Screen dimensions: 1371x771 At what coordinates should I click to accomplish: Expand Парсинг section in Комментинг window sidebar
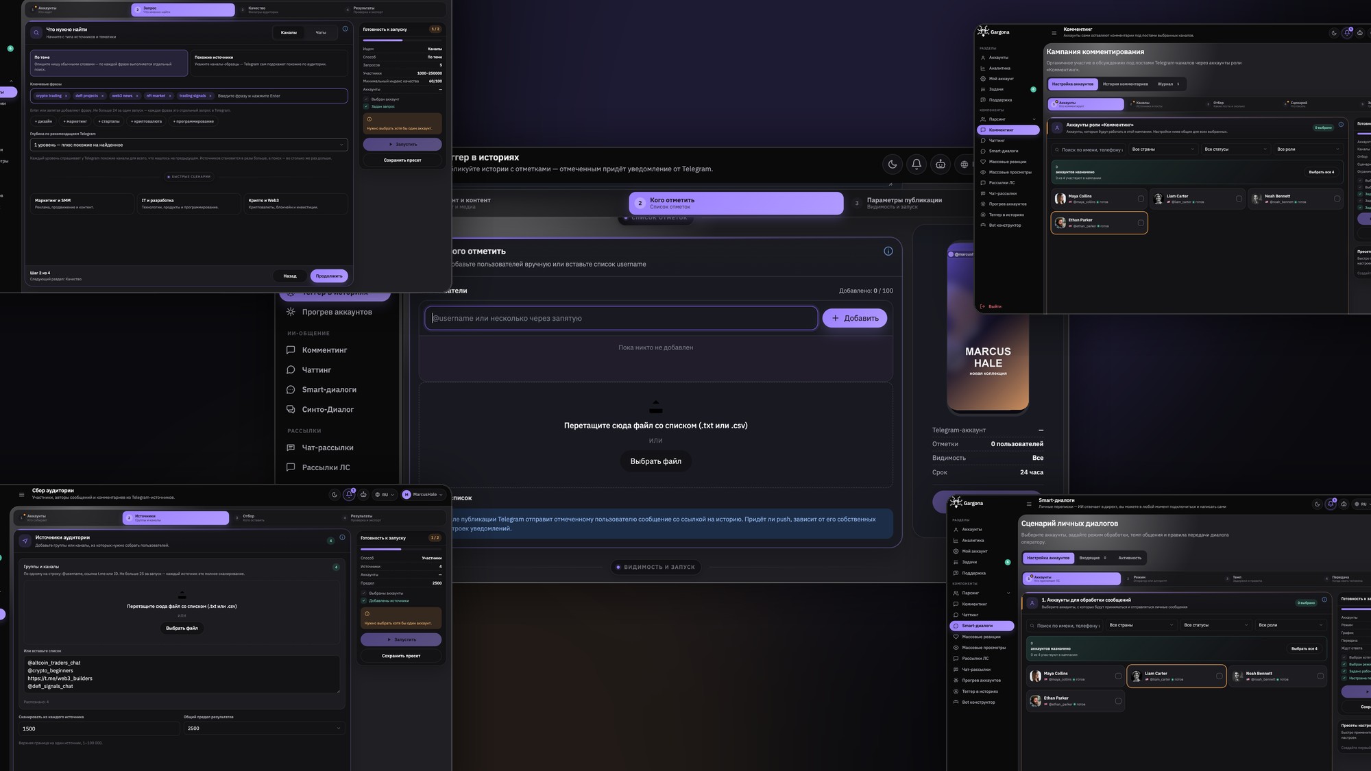tap(1008, 119)
